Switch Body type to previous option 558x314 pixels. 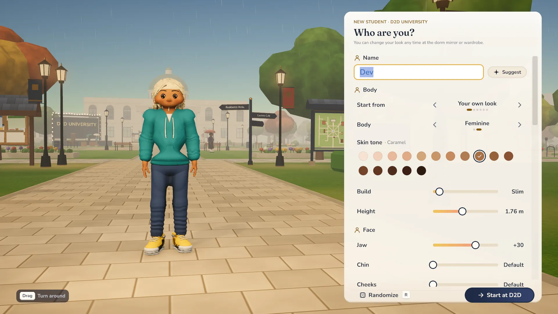pos(435,125)
